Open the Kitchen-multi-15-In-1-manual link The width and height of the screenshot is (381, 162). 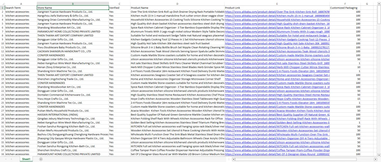coord(277,16)
